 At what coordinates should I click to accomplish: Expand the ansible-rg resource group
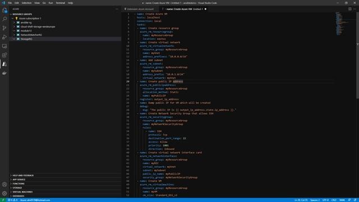(x=14, y=22)
